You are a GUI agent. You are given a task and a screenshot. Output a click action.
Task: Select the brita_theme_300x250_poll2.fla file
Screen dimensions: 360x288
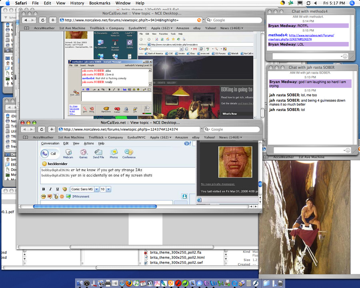click(x=176, y=252)
